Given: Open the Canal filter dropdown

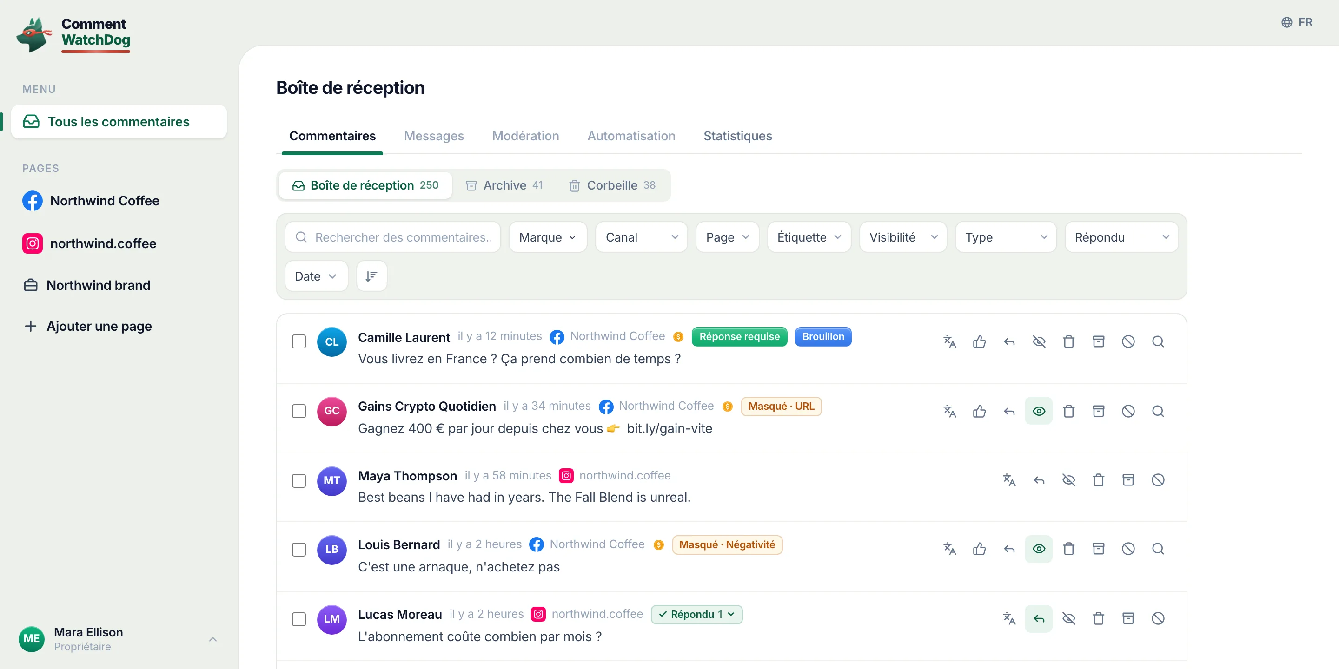Looking at the screenshot, I should (x=641, y=237).
